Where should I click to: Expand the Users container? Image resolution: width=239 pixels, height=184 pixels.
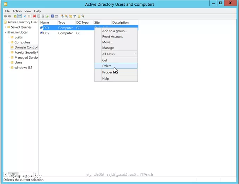(x=9, y=63)
